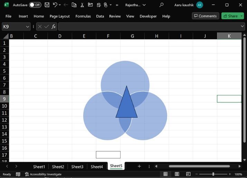Viewport: 247px width, 178px height.
Task: Click the horizontal scroll right arrow
Action: tap(239, 166)
